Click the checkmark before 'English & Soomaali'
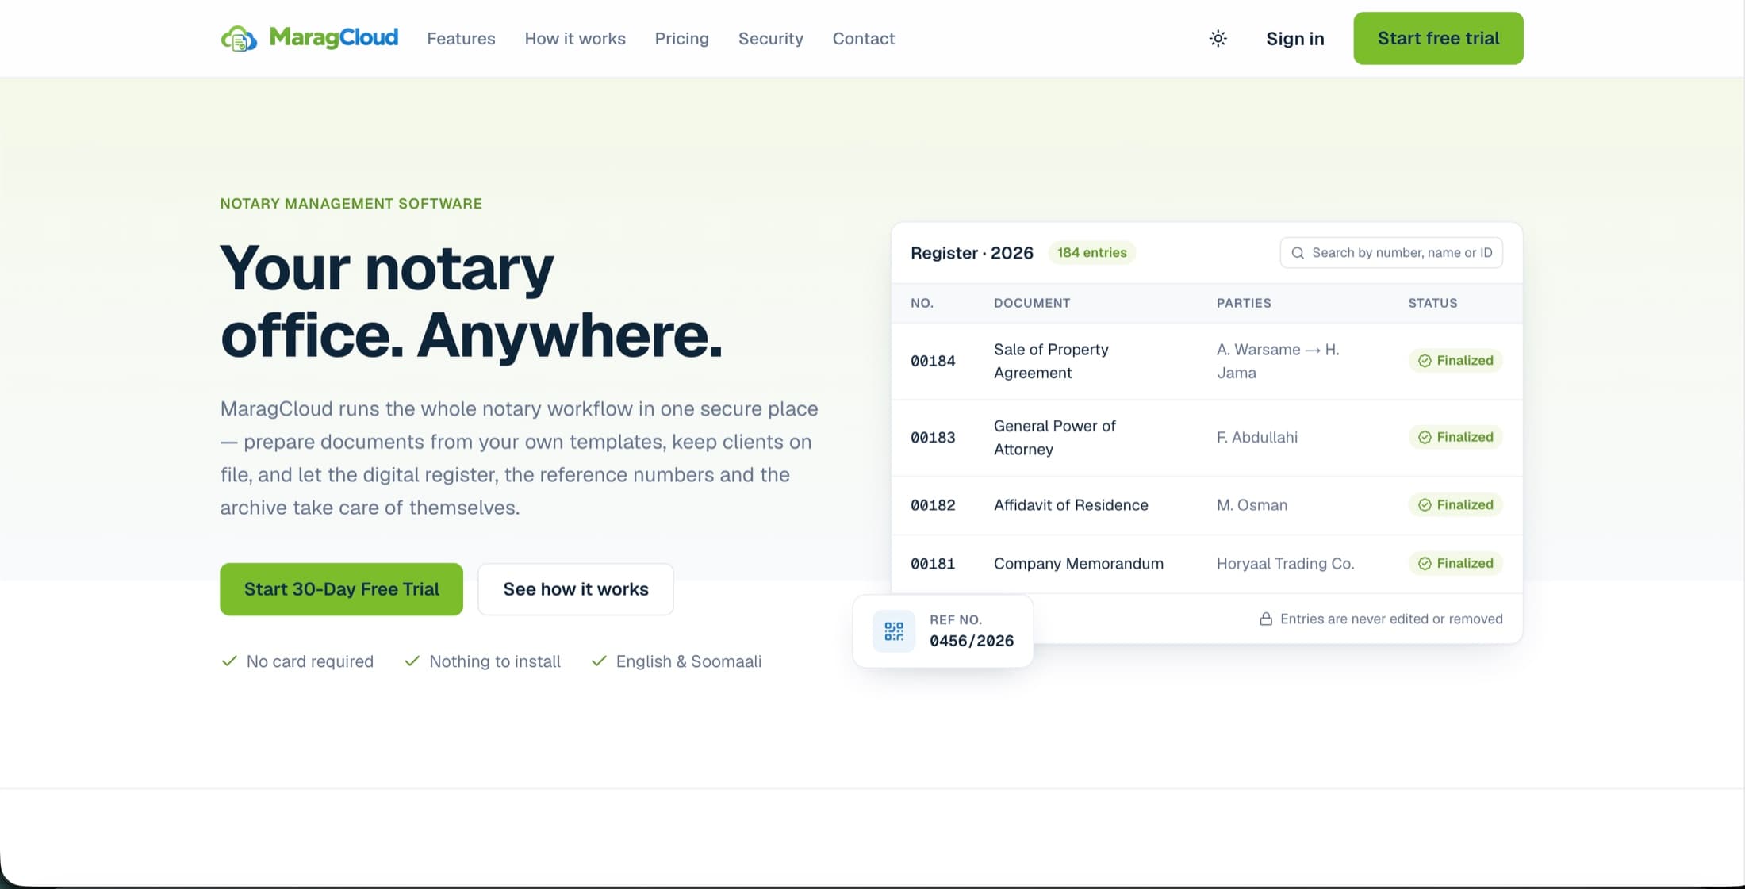 [x=599, y=661]
